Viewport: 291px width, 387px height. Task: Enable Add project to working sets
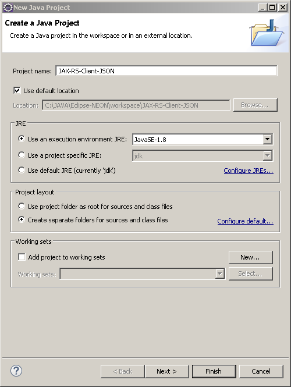tap(22, 257)
